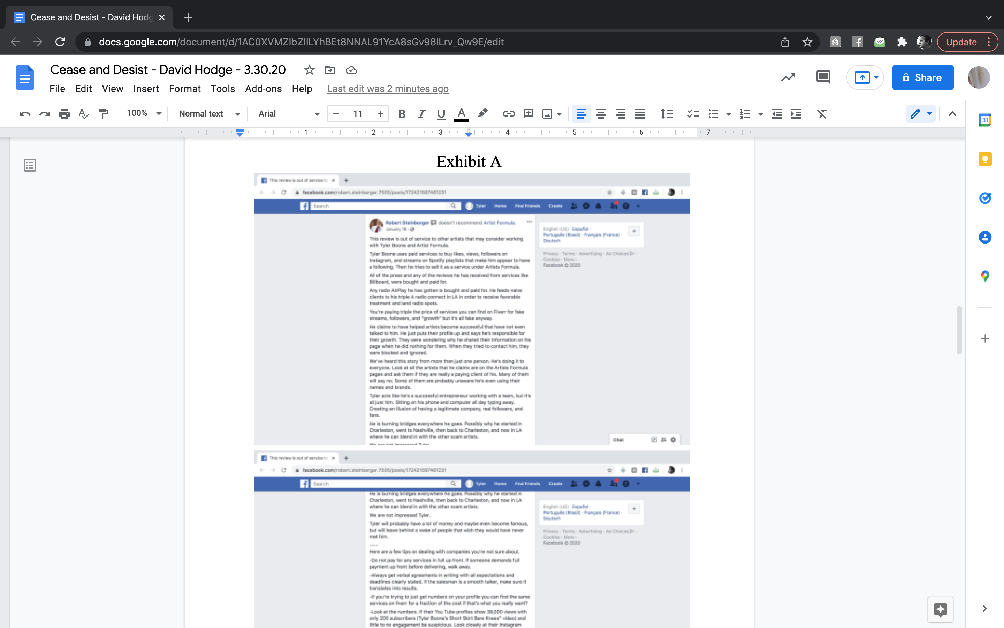Click the font size field showing 11
The image size is (1004, 628).
(x=358, y=114)
